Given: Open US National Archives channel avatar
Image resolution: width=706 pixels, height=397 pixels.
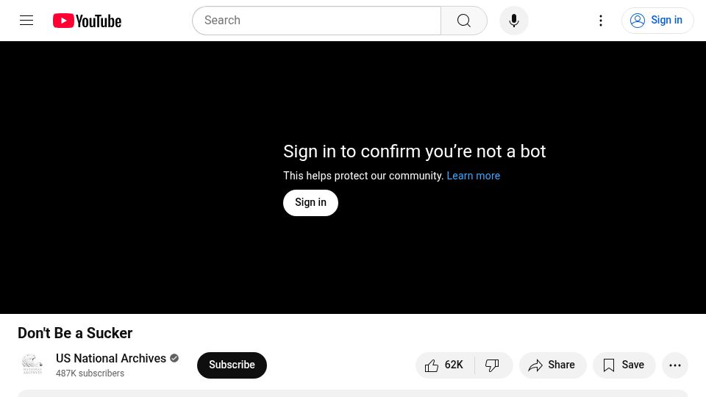Looking at the screenshot, I should tap(32, 365).
